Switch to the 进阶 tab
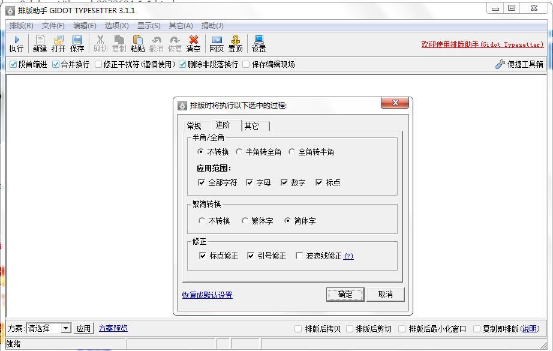The image size is (553, 351). [x=223, y=125]
